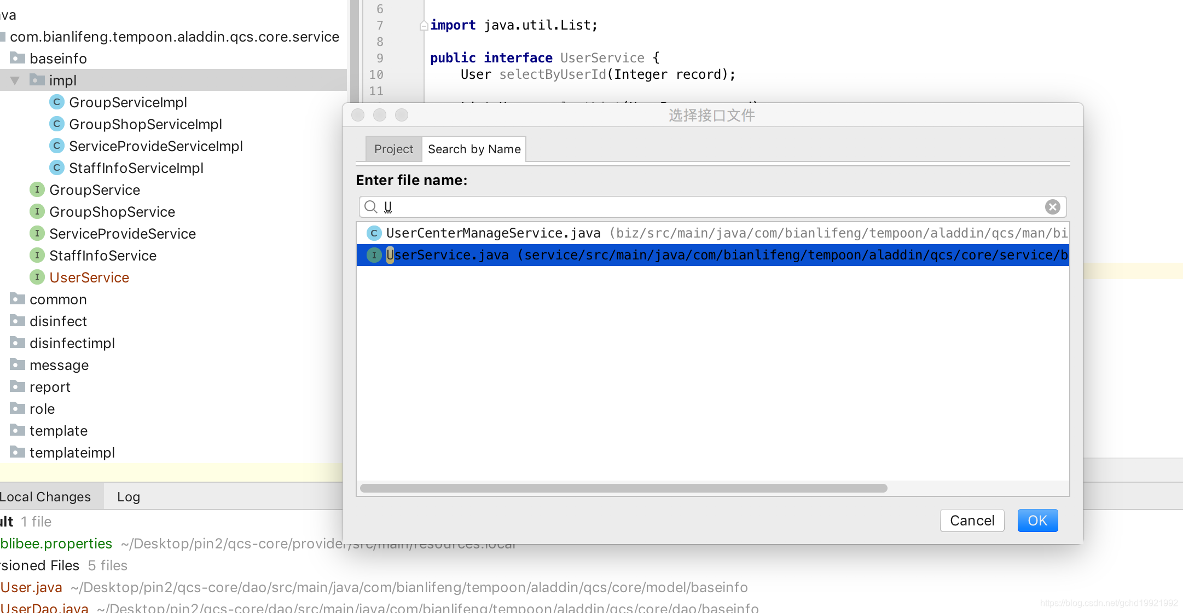Image resolution: width=1183 pixels, height=613 pixels.
Task: Open the role folder icon
Action: (18, 408)
